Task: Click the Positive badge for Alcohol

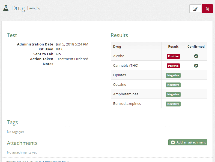Action: click(173, 56)
